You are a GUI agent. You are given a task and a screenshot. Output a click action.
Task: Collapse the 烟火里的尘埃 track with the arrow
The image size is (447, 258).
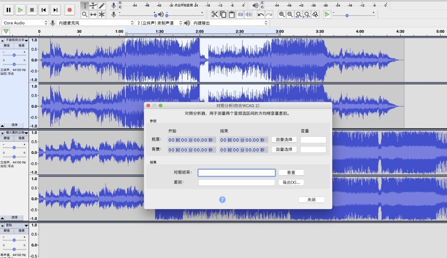pos(2,218)
